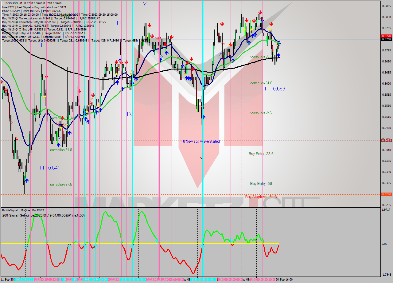Image resolution: width=393 pixels, height=283 pixels.
Task: Click left 'correction 87.5' label near 0.5305
Action: click(61, 185)
